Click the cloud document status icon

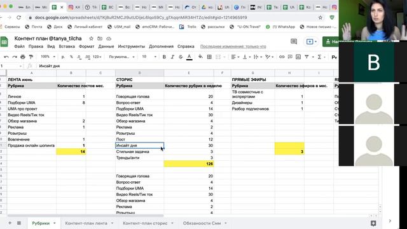click(109, 38)
